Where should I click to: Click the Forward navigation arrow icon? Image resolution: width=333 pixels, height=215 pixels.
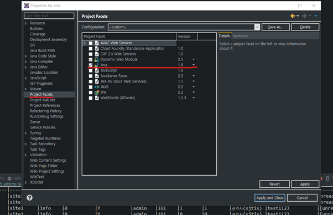coord(304,16)
